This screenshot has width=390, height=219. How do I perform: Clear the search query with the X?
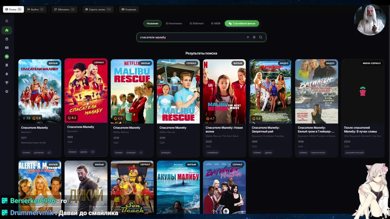(x=248, y=37)
